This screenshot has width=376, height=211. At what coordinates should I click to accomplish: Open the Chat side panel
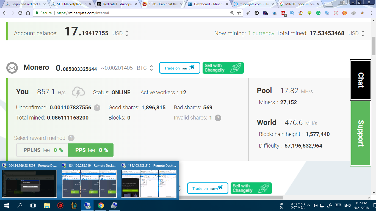click(361, 80)
